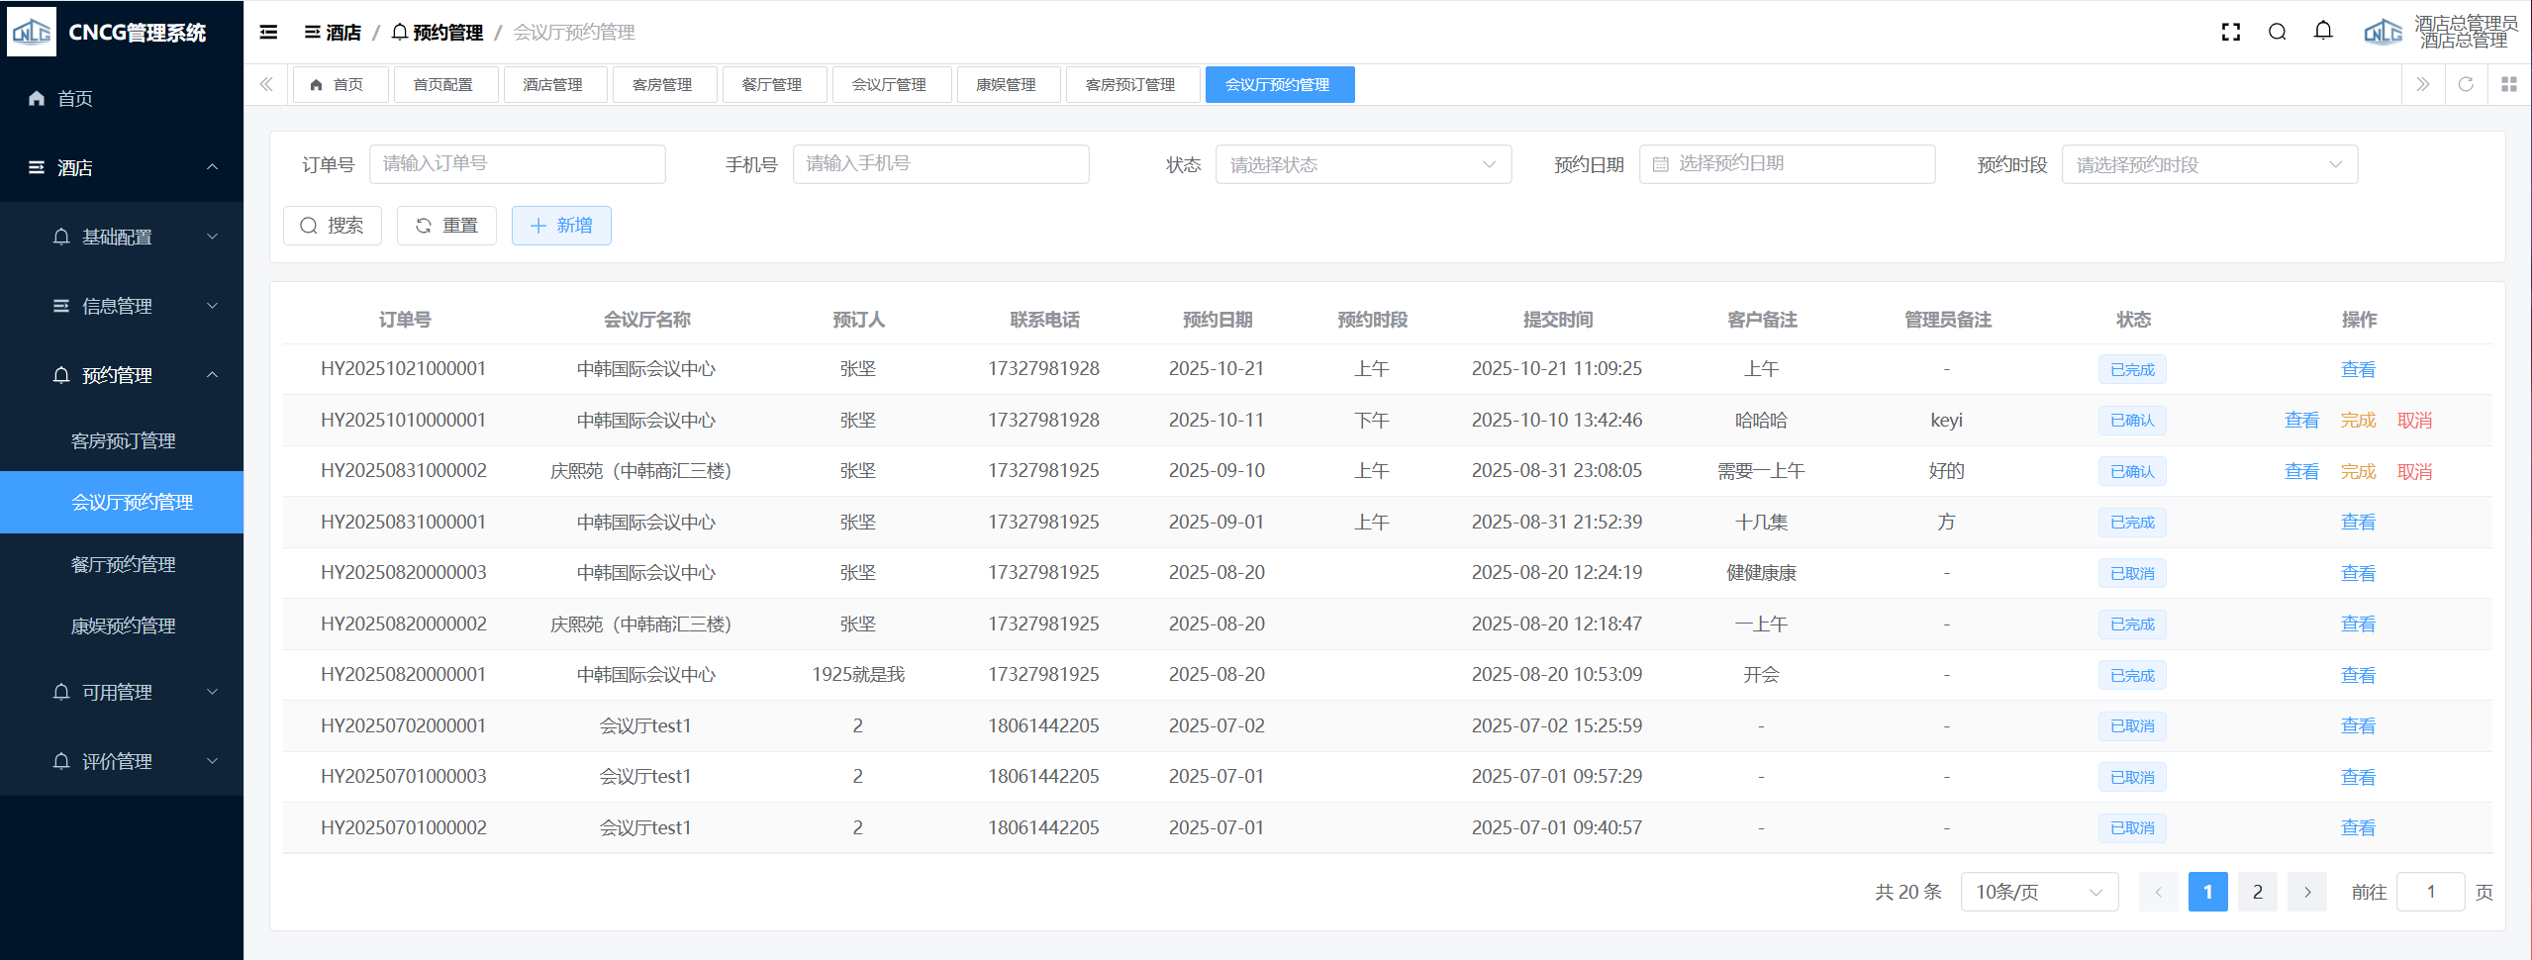Screen dimensions: 2532x960
Task: Go to page 2 of results
Action: tap(2257, 892)
